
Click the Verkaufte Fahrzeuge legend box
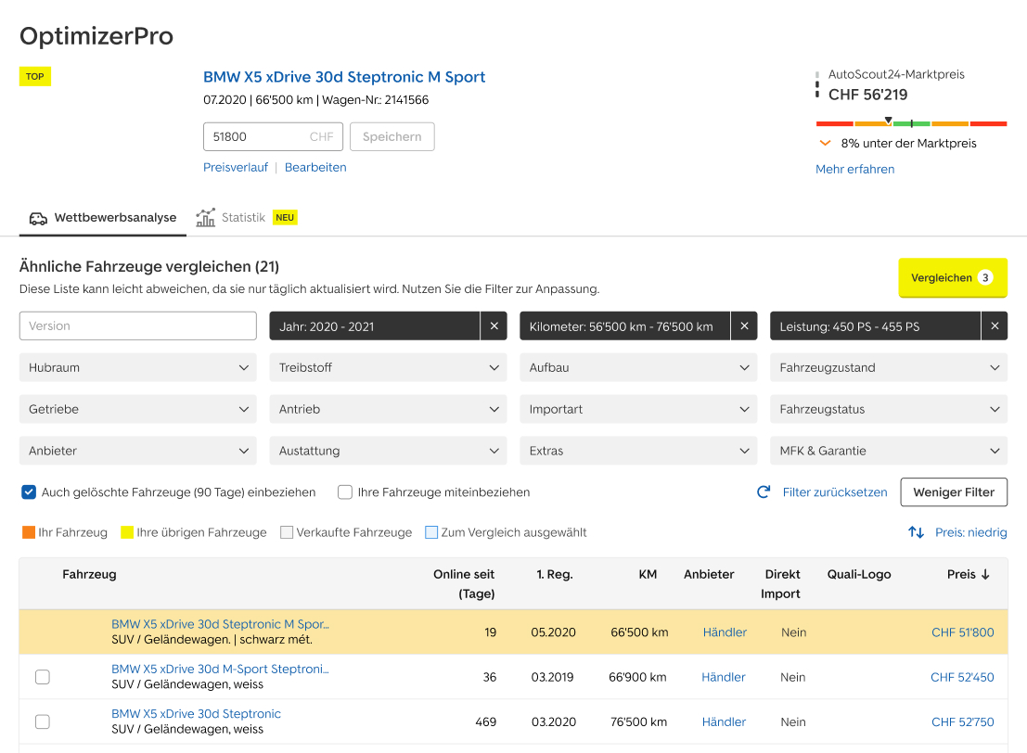(x=287, y=532)
